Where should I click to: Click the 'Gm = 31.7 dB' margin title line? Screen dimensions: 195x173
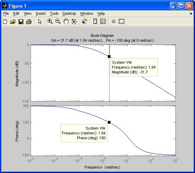[x=102, y=40]
